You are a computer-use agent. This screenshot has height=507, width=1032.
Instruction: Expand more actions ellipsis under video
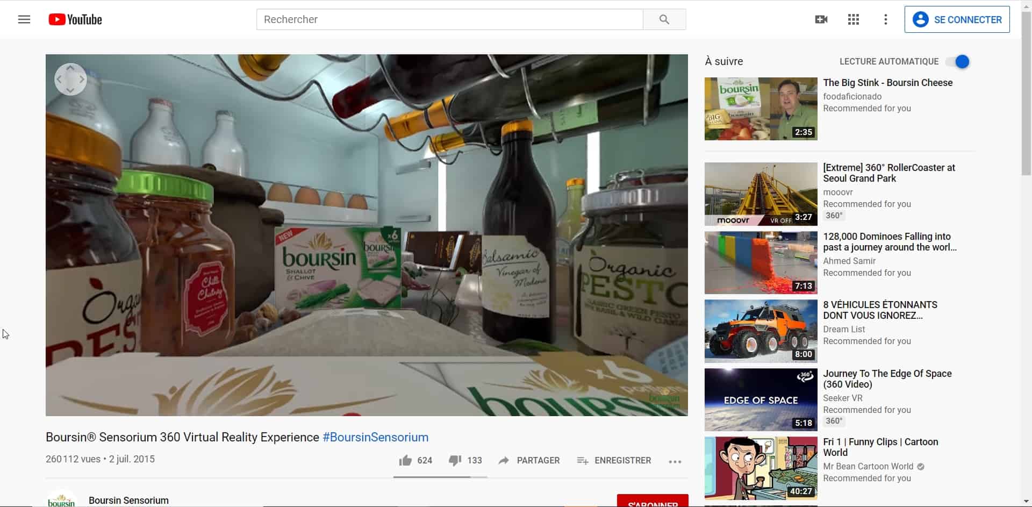coord(675,461)
